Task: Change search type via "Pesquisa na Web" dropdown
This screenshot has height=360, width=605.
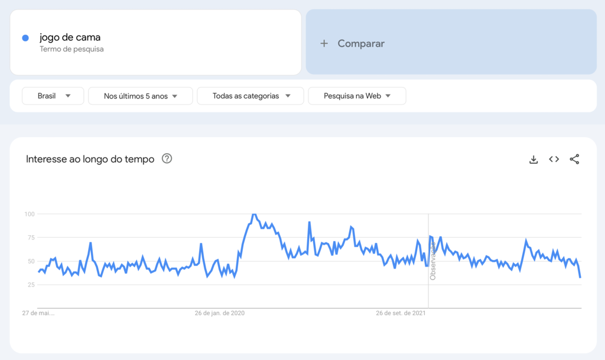Action: pos(357,95)
